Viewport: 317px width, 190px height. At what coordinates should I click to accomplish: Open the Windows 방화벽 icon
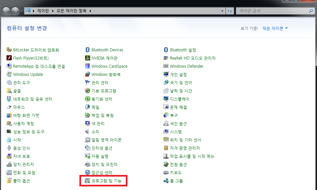(87, 74)
